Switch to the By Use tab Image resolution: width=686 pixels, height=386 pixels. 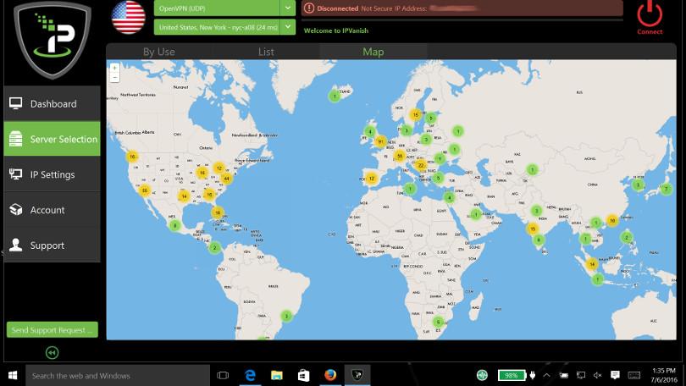click(158, 52)
